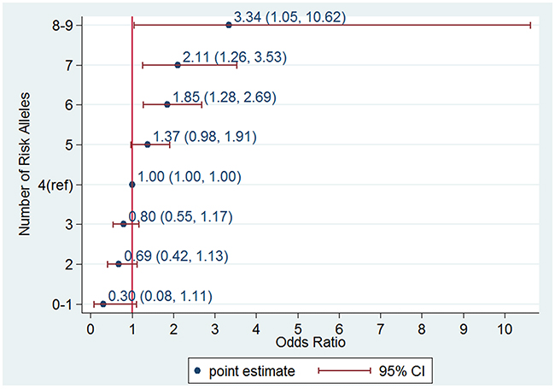555x389 pixels.
Task: Click the data point for 6 risk alleles
Action: 167,104
